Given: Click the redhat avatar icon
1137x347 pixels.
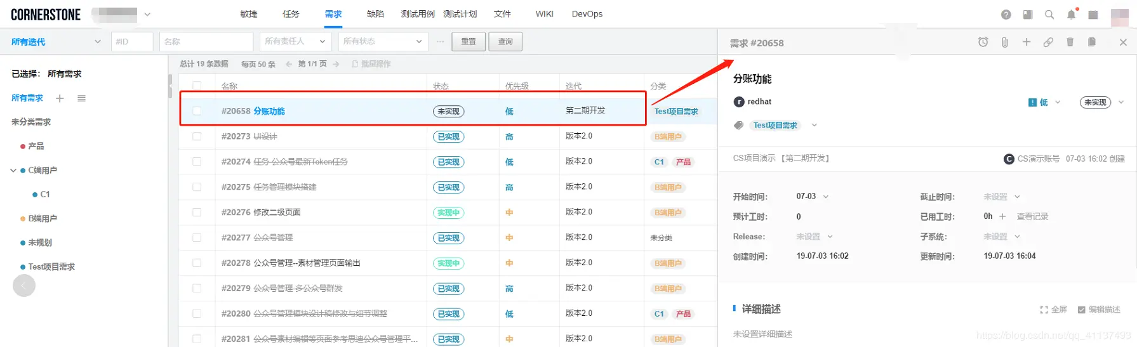Looking at the screenshot, I should point(739,101).
